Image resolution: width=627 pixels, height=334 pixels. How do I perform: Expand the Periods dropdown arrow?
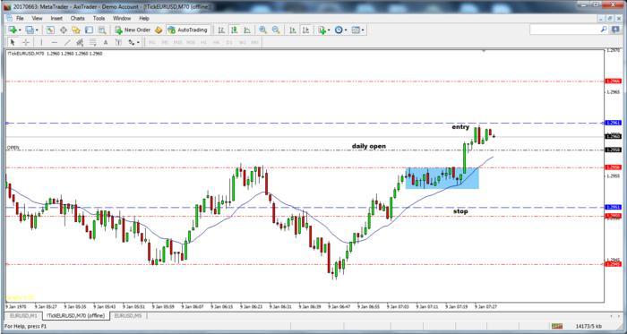(346, 30)
